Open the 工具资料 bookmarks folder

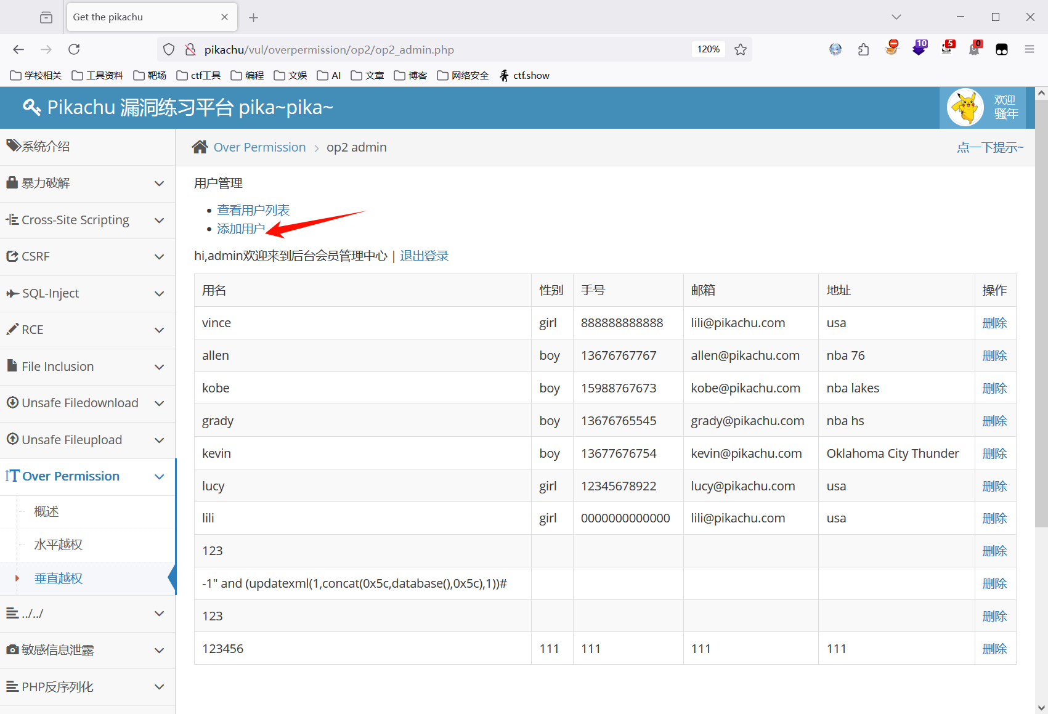[x=97, y=75]
